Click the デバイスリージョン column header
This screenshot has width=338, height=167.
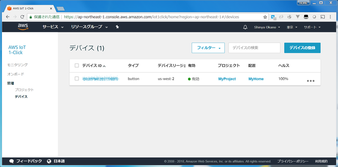(x=172, y=66)
